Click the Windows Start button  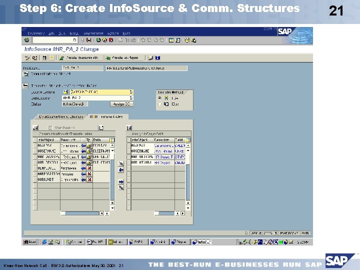pos(29,242)
